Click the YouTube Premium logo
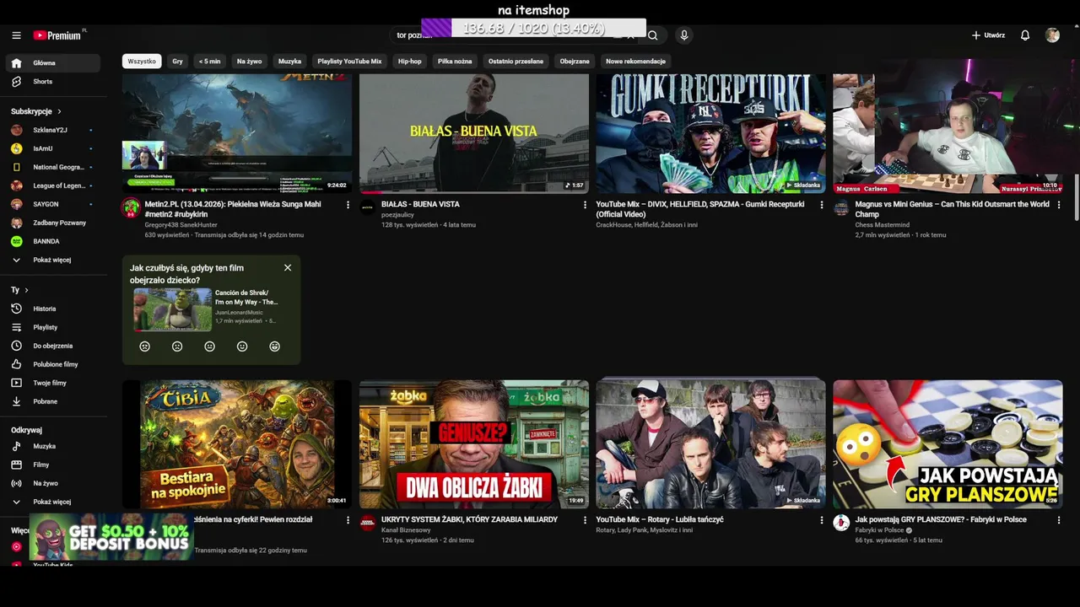The height and width of the screenshot is (607, 1080). [x=59, y=35]
